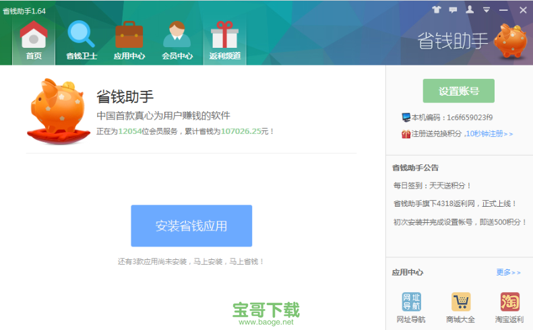Open the 应用中心 briefcase tab
The width and height of the screenshot is (533, 330).
click(x=129, y=41)
